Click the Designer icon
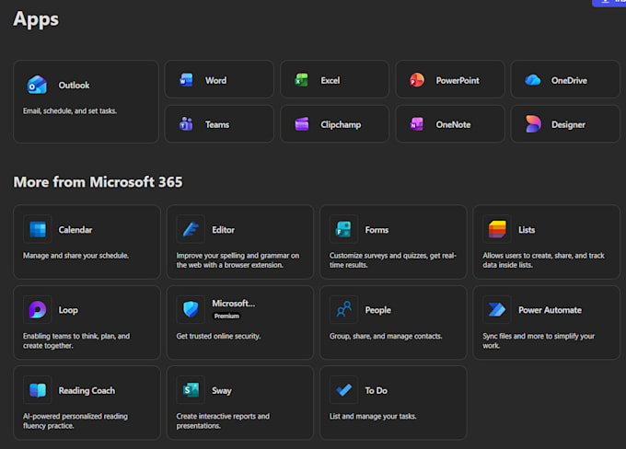The height and width of the screenshot is (449, 626). [533, 124]
